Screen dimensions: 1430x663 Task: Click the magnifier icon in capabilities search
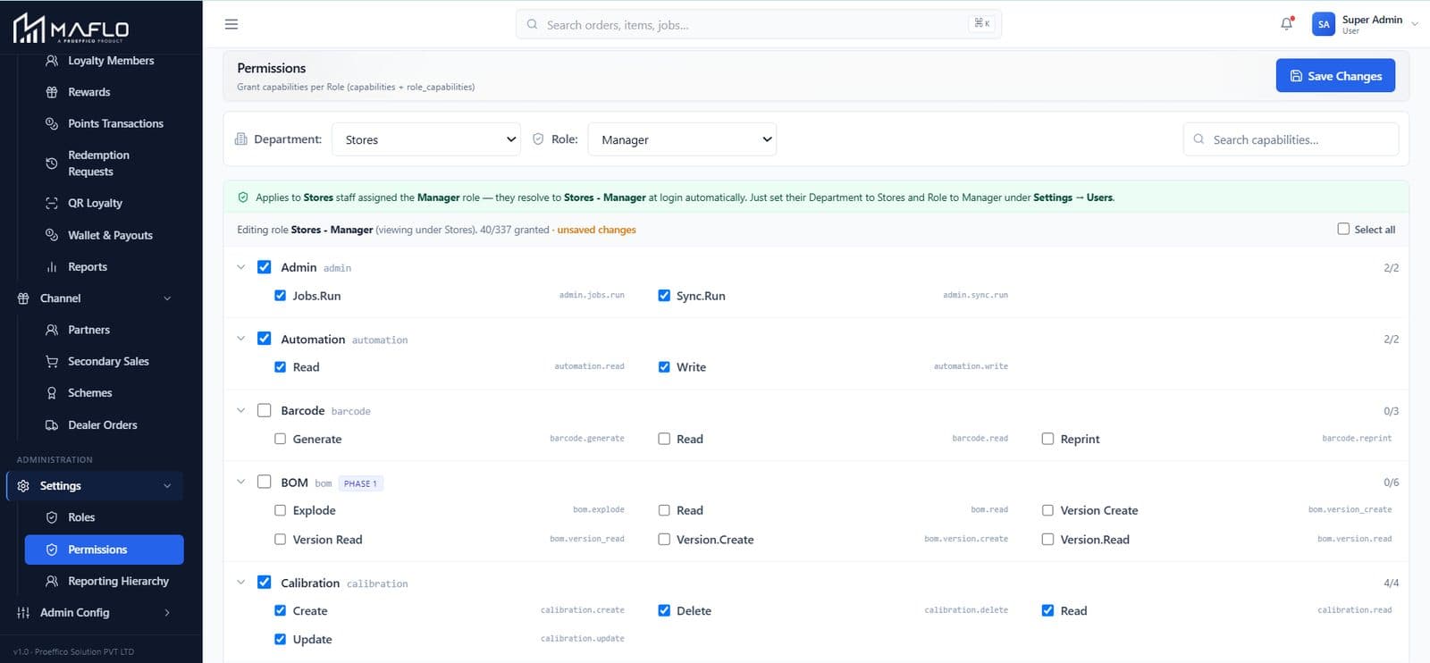pos(1199,139)
